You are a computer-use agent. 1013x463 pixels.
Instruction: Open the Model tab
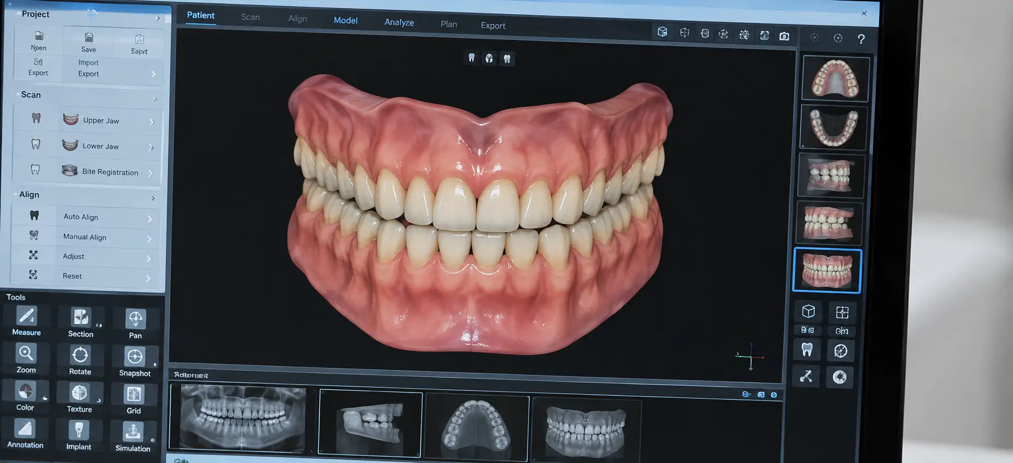coord(346,20)
